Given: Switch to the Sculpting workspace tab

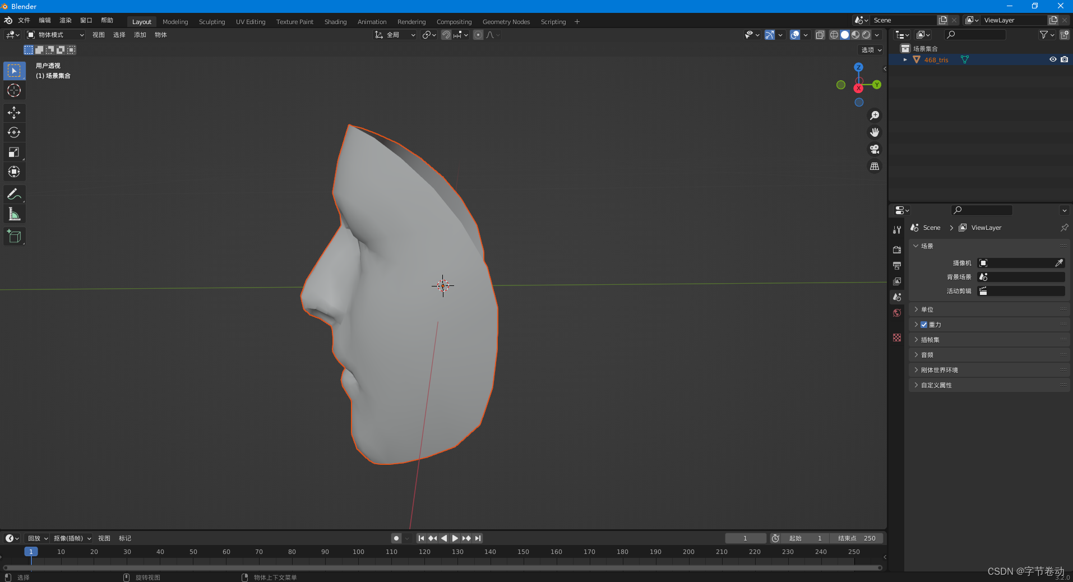Looking at the screenshot, I should pyautogui.click(x=211, y=22).
